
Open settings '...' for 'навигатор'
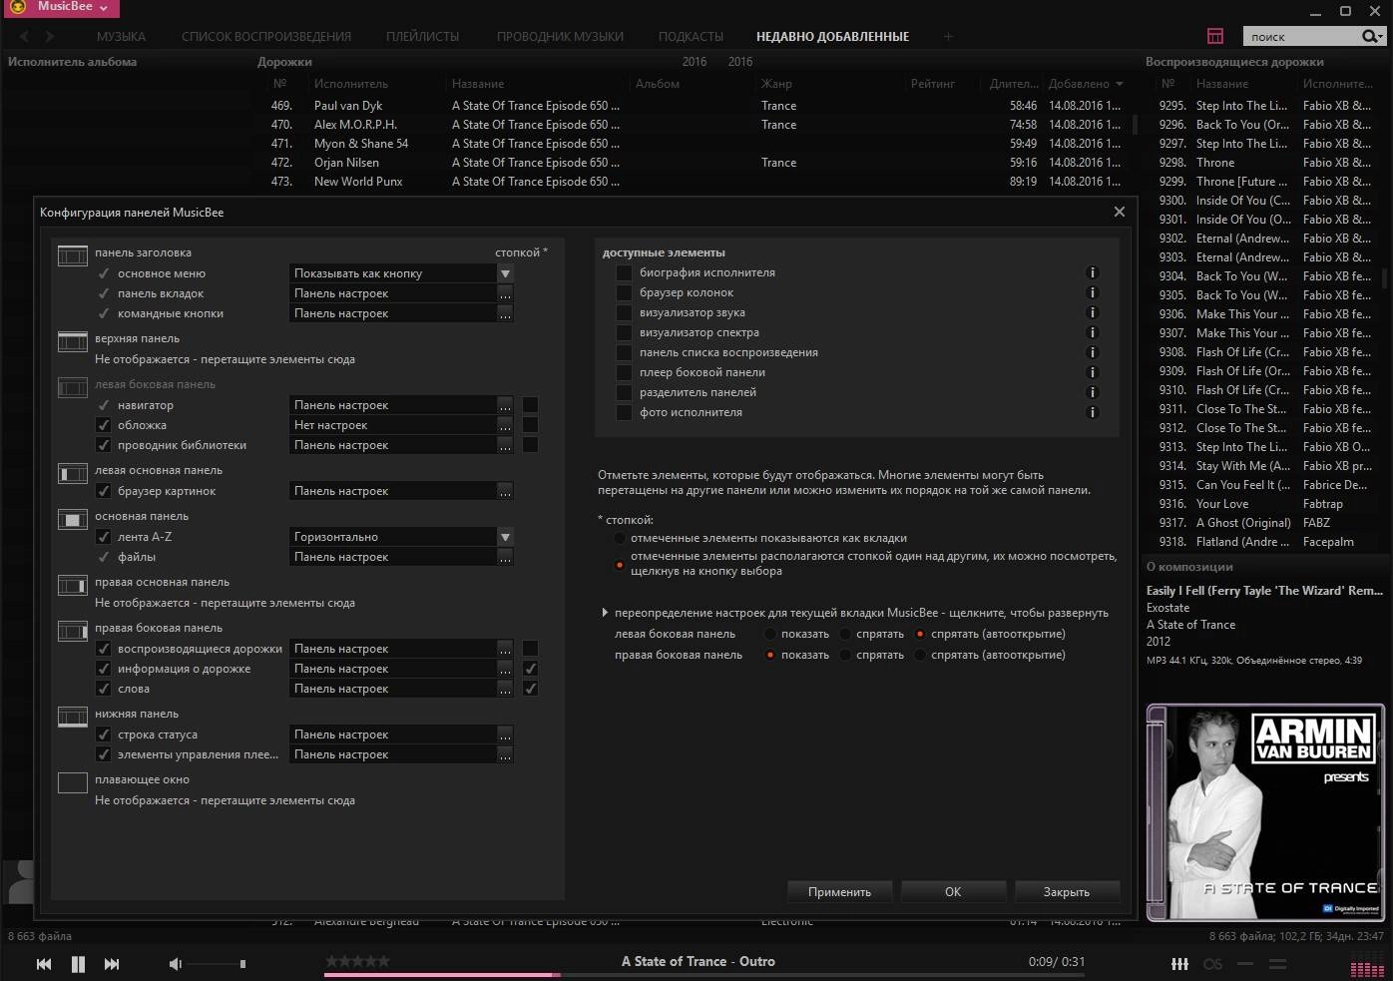coord(505,405)
